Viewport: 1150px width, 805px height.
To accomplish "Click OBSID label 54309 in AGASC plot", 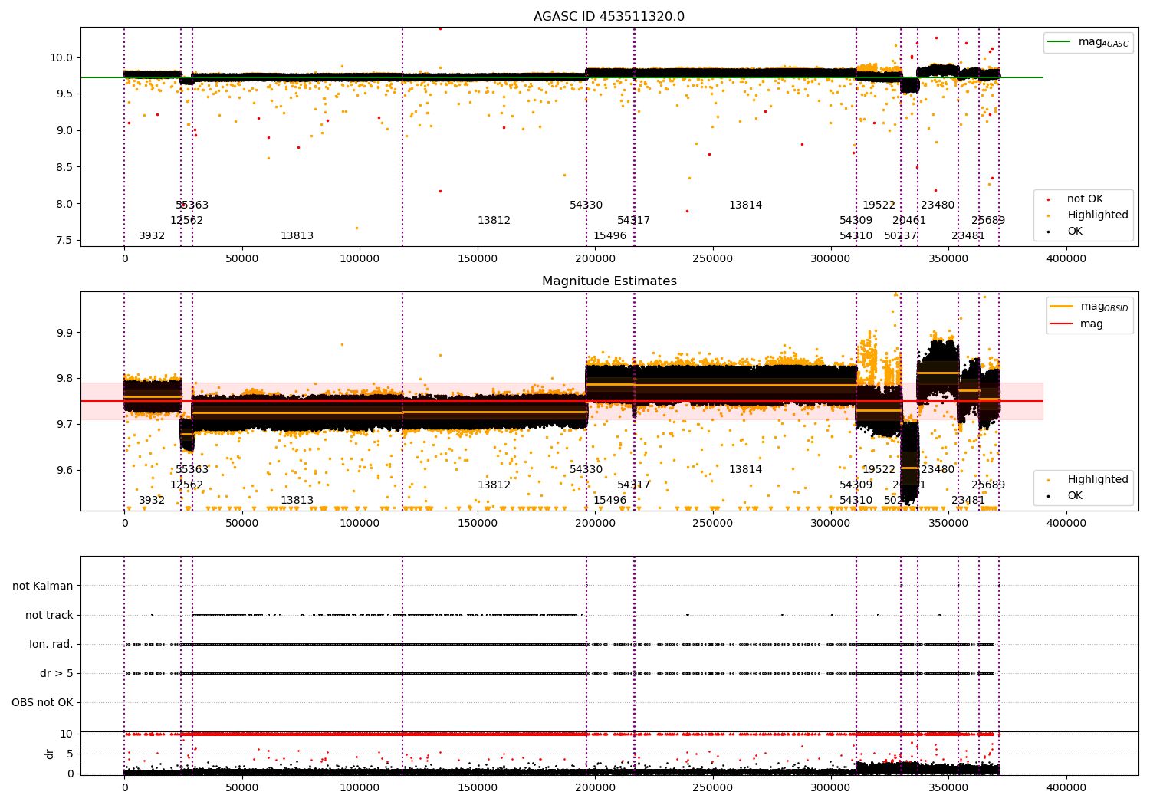I will 856,221.
